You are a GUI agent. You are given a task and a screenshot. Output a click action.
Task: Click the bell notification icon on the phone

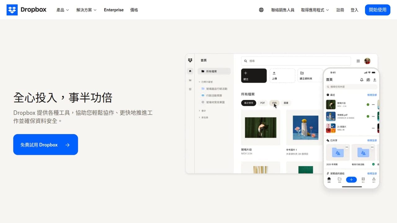[x=362, y=80]
